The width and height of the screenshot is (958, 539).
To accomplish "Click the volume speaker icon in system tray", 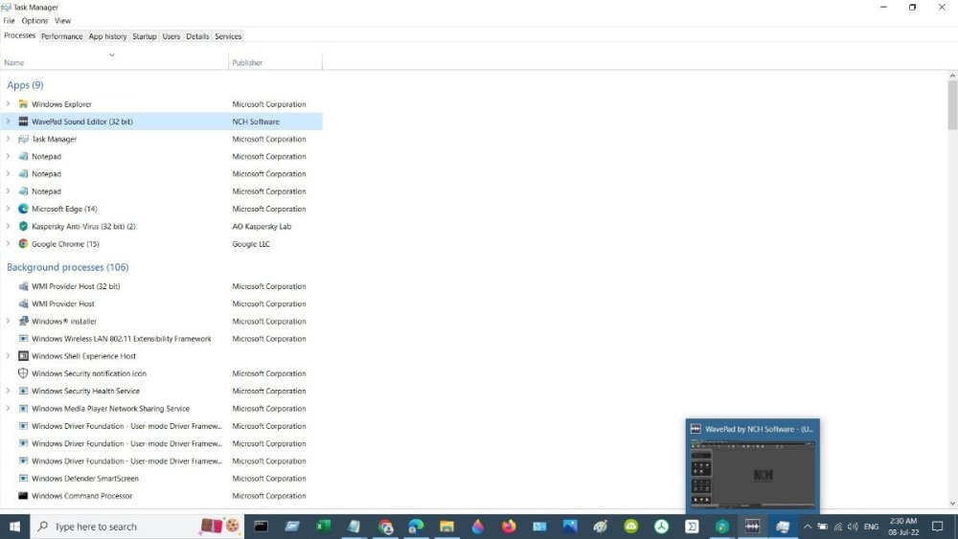I will pos(853,527).
